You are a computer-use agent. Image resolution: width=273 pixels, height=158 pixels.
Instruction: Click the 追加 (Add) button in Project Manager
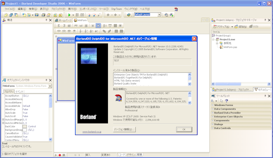pyautogui.click(x=241, y=26)
